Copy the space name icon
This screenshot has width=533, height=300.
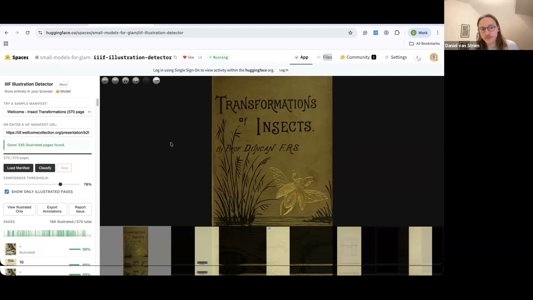click(175, 57)
